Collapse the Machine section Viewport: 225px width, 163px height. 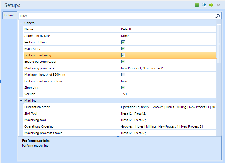coord(21,101)
